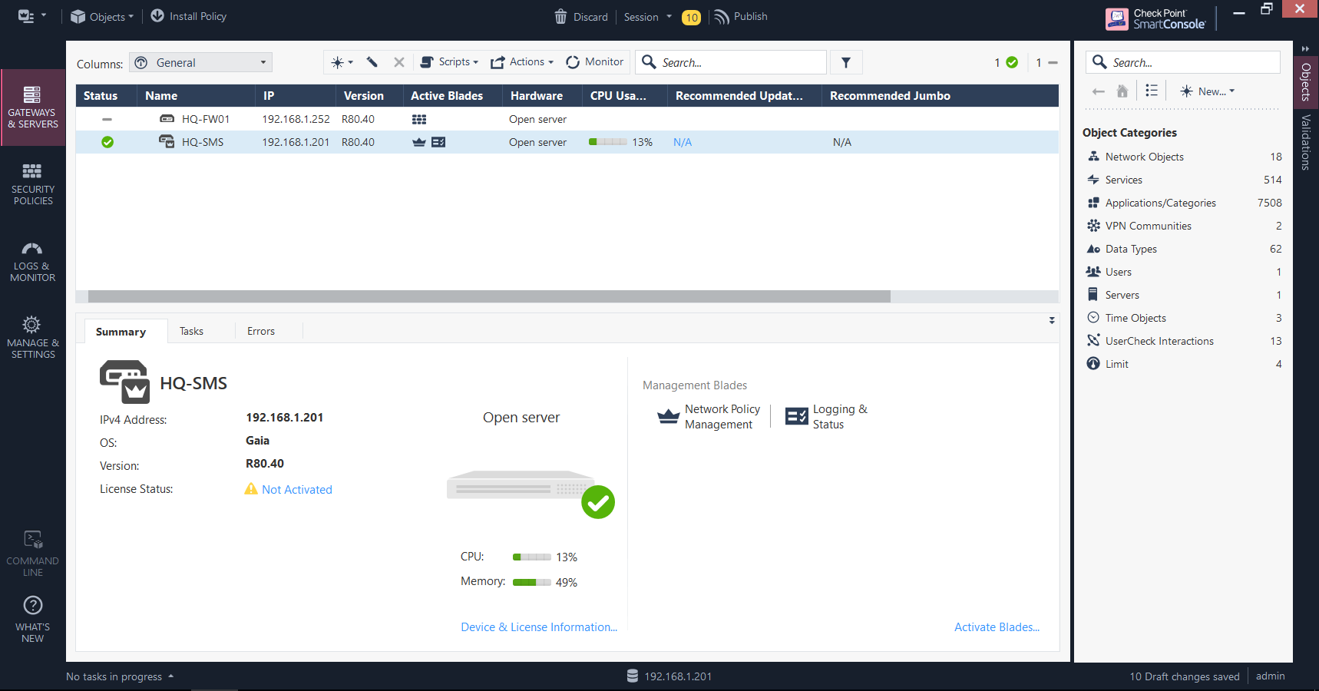This screenshot has width=1319, height=691.
Task: Open the Objects menu
Action: [102, 17]
